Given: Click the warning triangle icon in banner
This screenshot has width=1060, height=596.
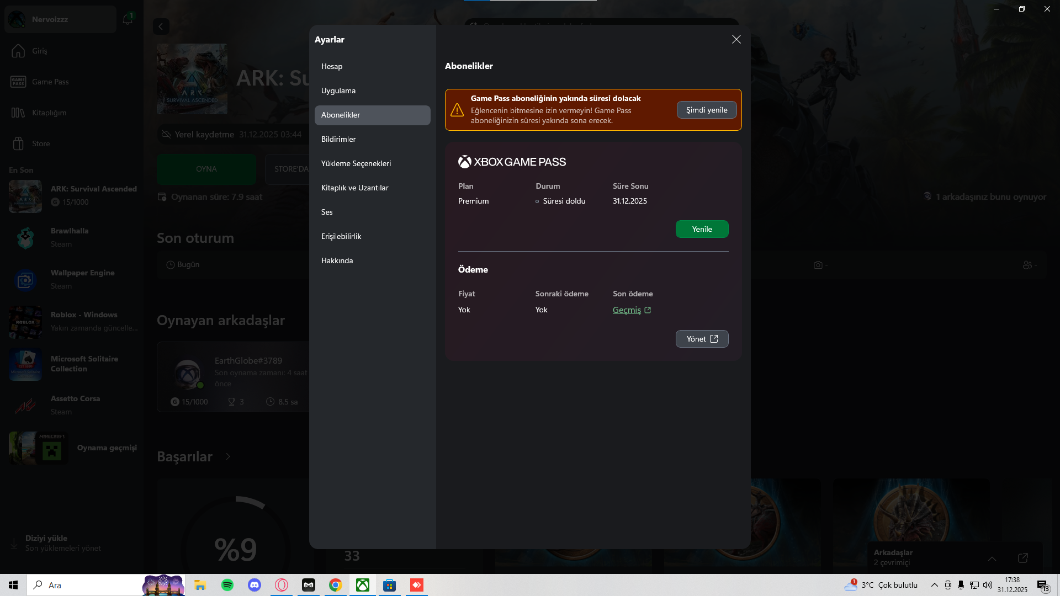Looking at the screenshot, I should [457, 110].
